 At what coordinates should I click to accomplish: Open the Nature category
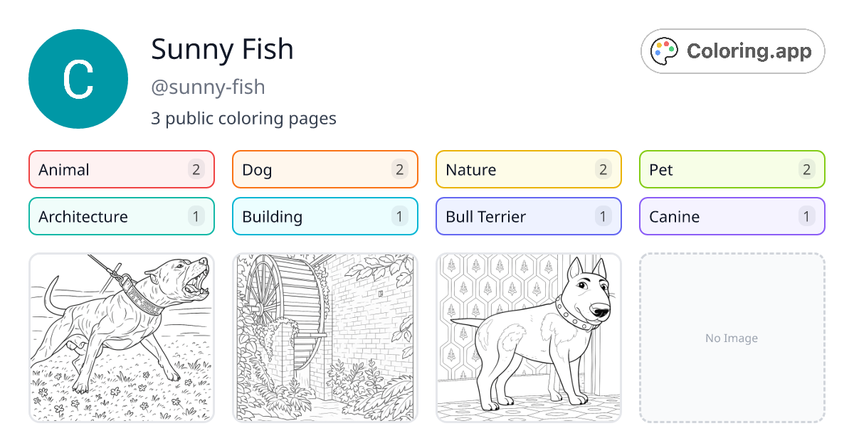pyautogui.click(x=528, y=169)
